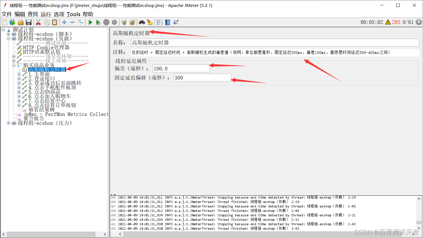Click the Help question mark icon
Image resolution: width=423 pixels, height=238 pixels.
pyautogui.click(x=168, y=22)
